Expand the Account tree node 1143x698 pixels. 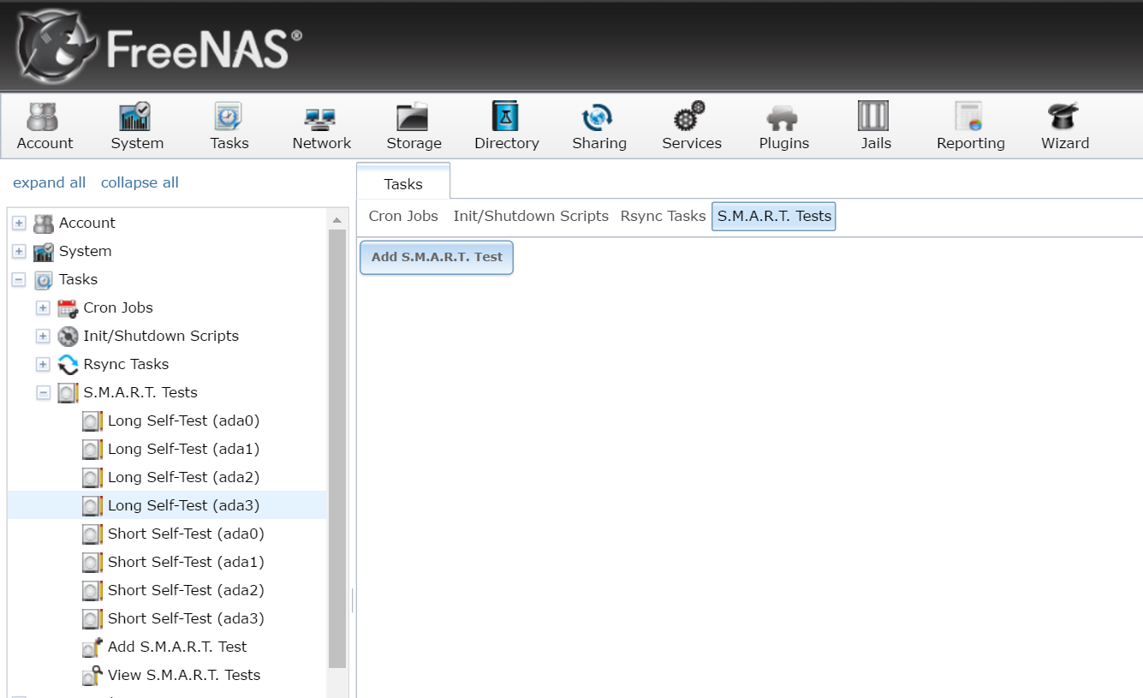(x=20, y=224)
